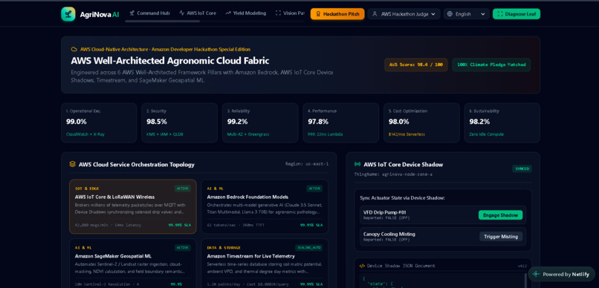Click the user icon in role selector
The image size is (599, 288).
point(375,14)
